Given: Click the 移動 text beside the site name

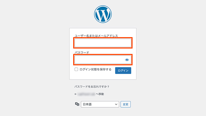Looking at the screenshot, I should (101, 94).
